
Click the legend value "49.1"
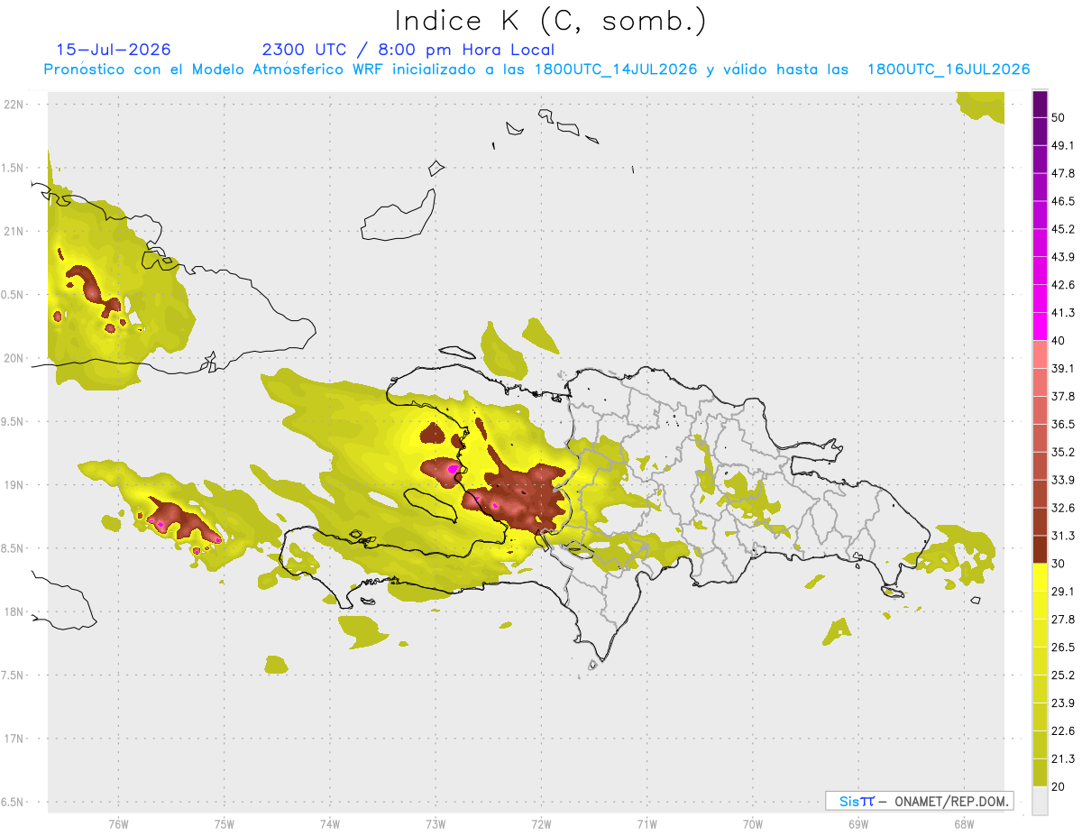click(x=1063, y=145)
